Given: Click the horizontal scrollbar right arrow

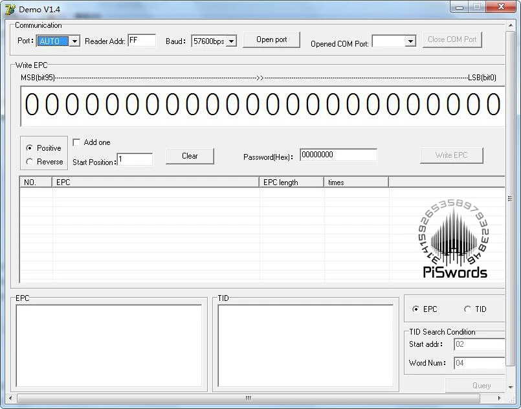Looking at the screenshot, I should (x=499, y=398).
